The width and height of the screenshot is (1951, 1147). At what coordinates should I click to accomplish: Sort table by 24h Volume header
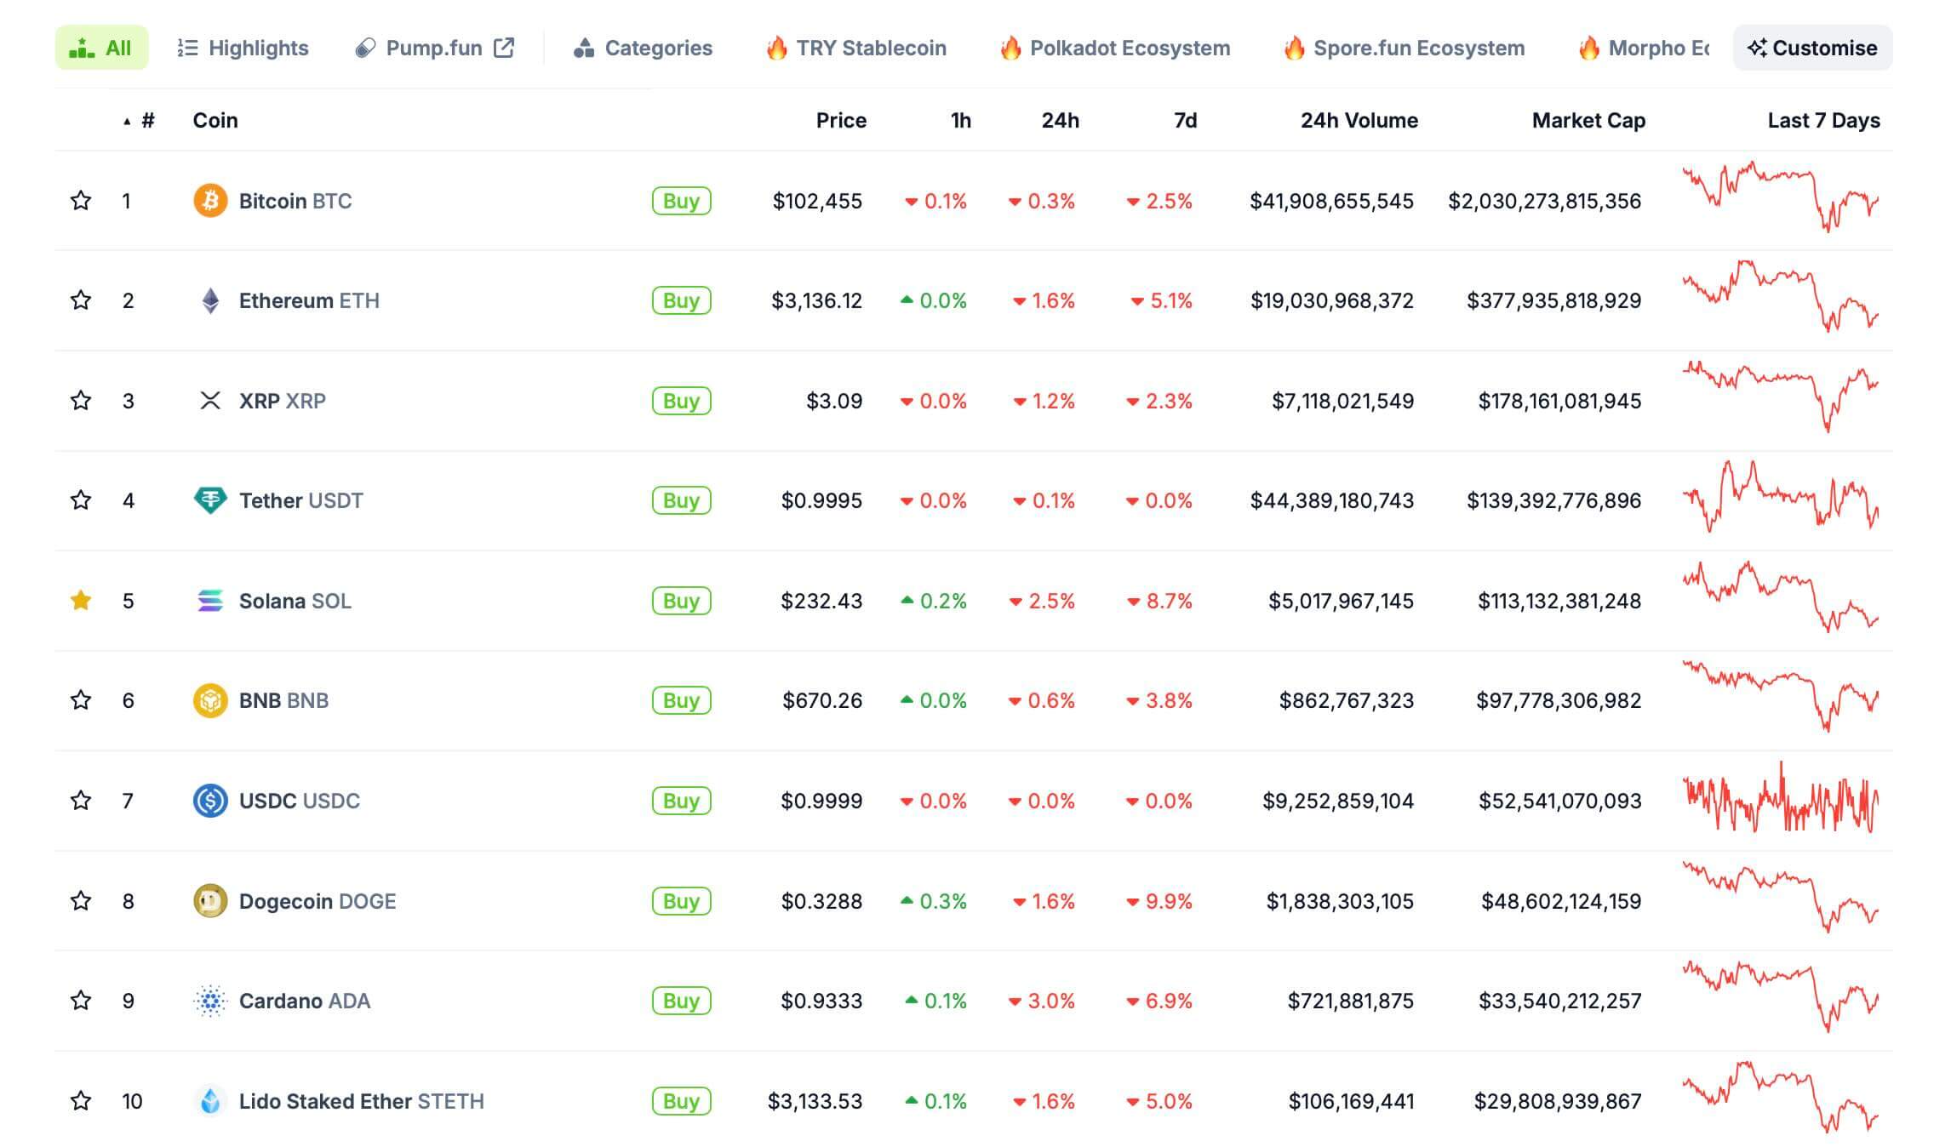click(1359, 120)
